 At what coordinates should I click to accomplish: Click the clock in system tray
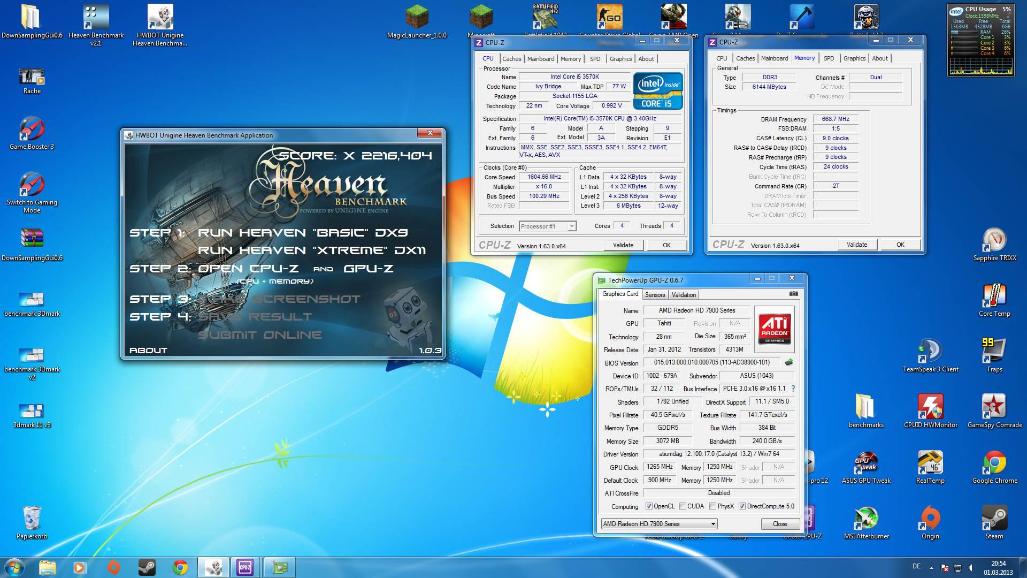tap(998, 568)
